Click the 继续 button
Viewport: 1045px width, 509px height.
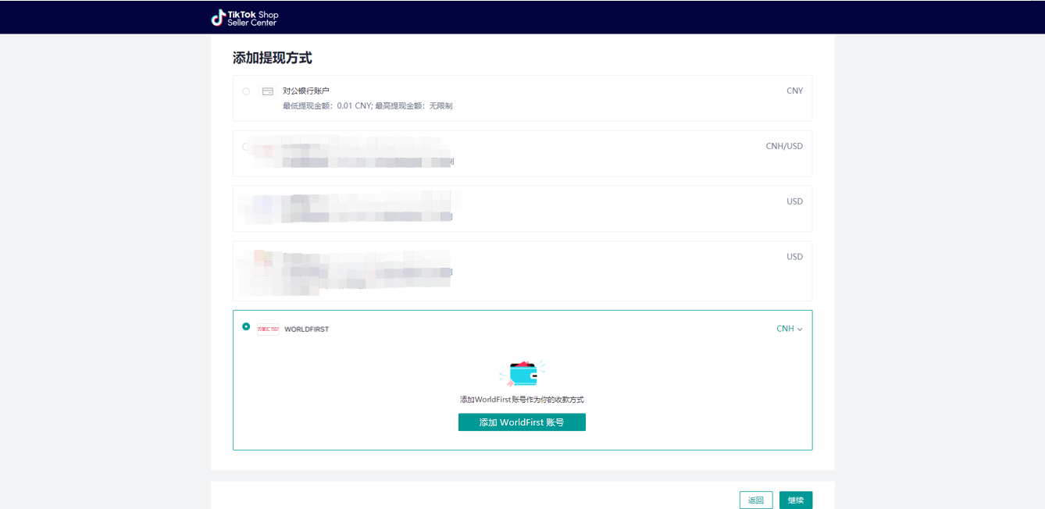point(795,500)
